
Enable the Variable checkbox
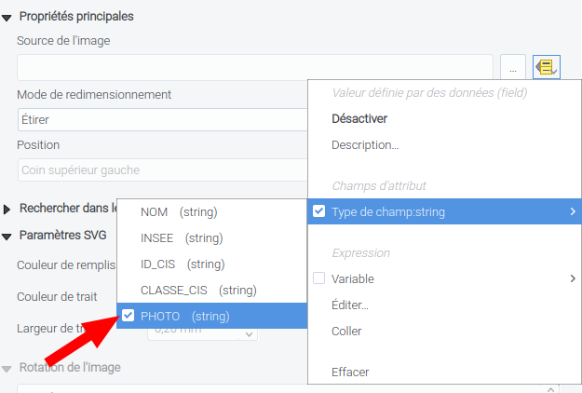[x=319, y=278]
